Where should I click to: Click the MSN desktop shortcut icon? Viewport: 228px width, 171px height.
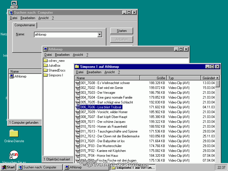14,155
